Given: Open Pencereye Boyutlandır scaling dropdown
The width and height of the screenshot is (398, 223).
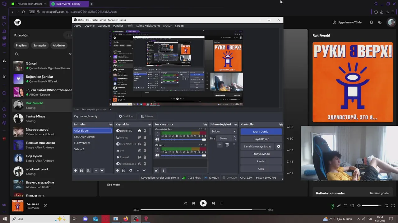Looking at the screenshot, I should pos(96,109).
